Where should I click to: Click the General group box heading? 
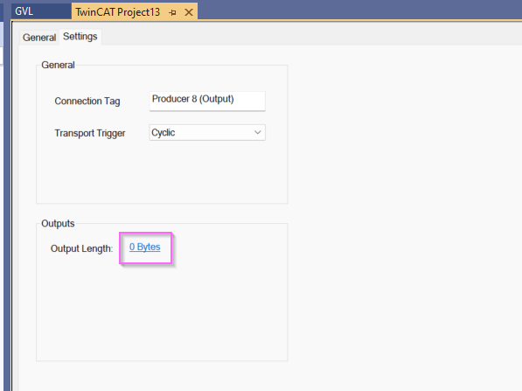[58, 65]
